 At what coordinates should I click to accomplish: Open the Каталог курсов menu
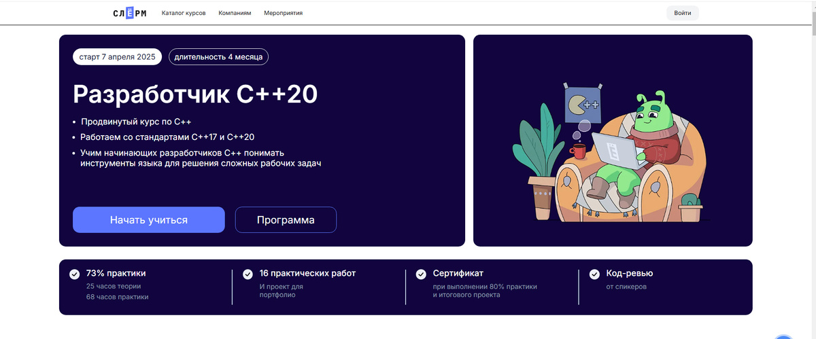click(184, 13)
